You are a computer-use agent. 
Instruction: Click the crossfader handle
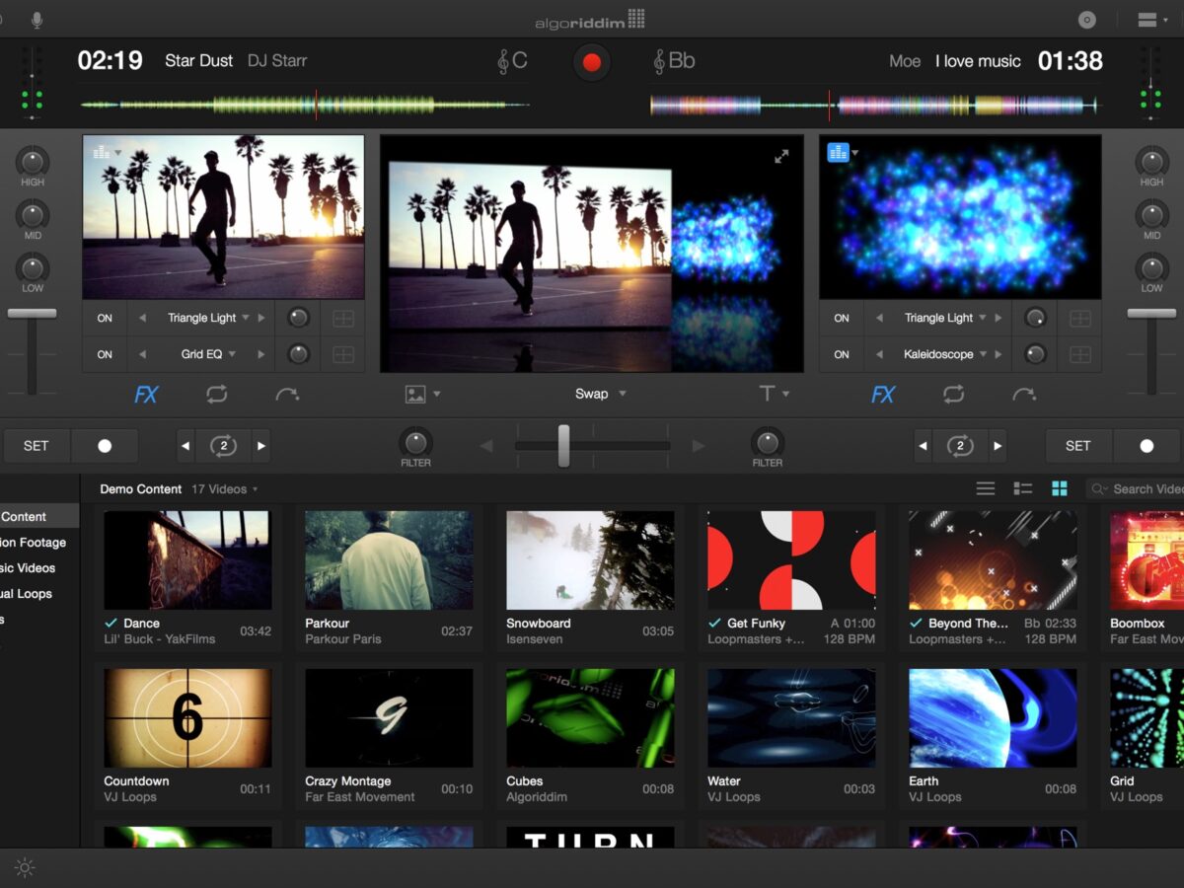pyautogui.click(x=563, y=446)
